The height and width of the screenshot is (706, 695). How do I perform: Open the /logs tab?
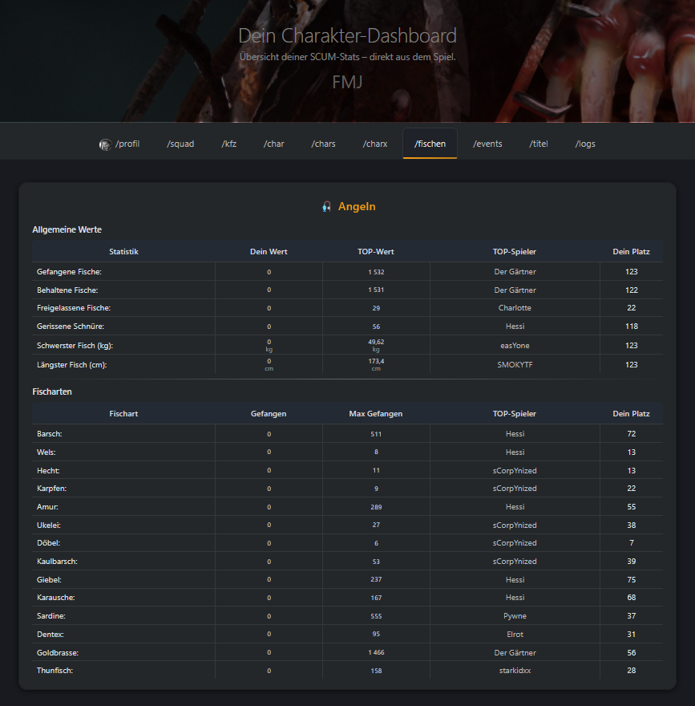tap(585, 144)
